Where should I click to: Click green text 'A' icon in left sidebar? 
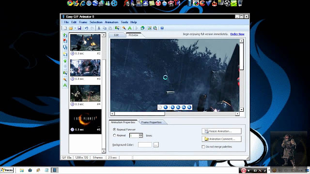65,85
